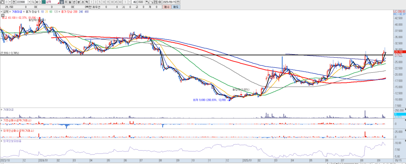Click the save chart floppy icon
Viewport: 406px width, 164px height.
coord(156,2)
